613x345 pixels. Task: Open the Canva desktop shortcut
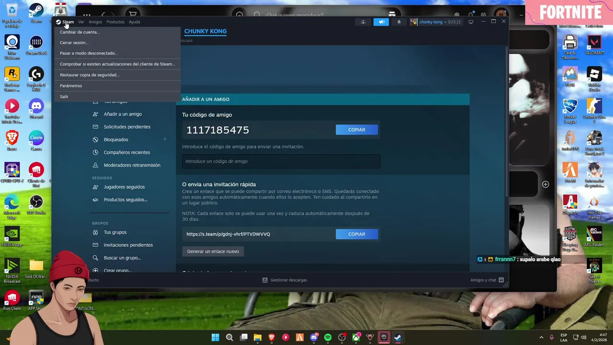click(x=36, y=140)
